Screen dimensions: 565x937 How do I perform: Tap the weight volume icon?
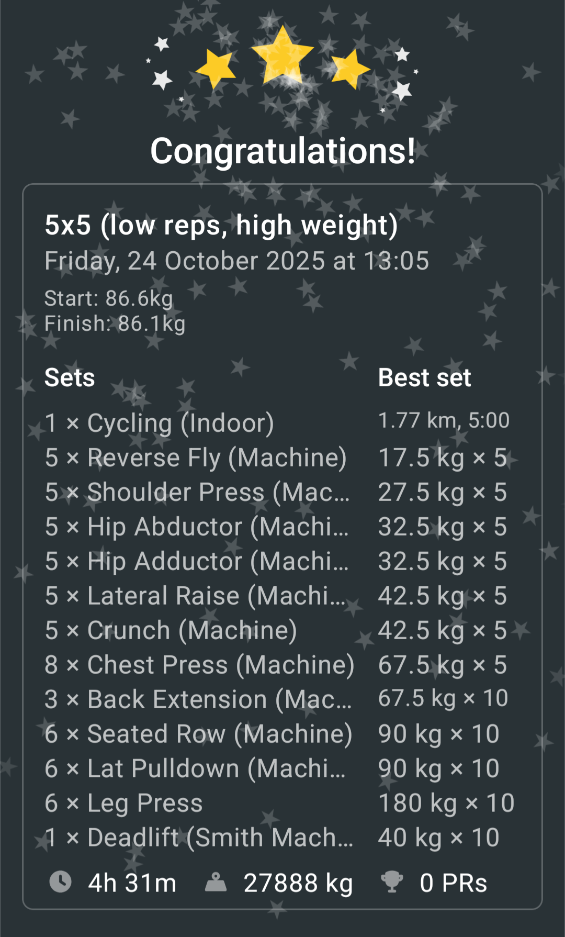(216, 882)
